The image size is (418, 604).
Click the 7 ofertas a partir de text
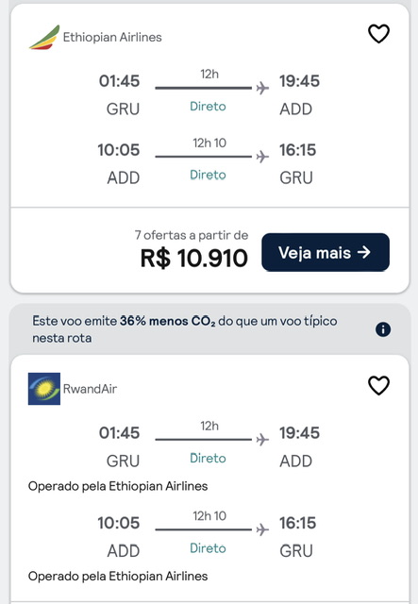click(x=192, y=235)
